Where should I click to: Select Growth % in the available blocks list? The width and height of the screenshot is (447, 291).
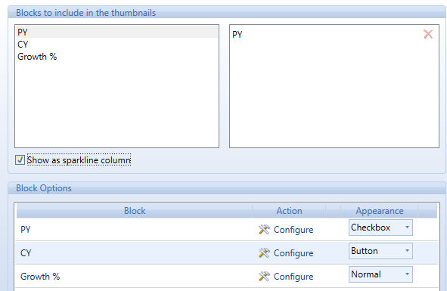117,57
